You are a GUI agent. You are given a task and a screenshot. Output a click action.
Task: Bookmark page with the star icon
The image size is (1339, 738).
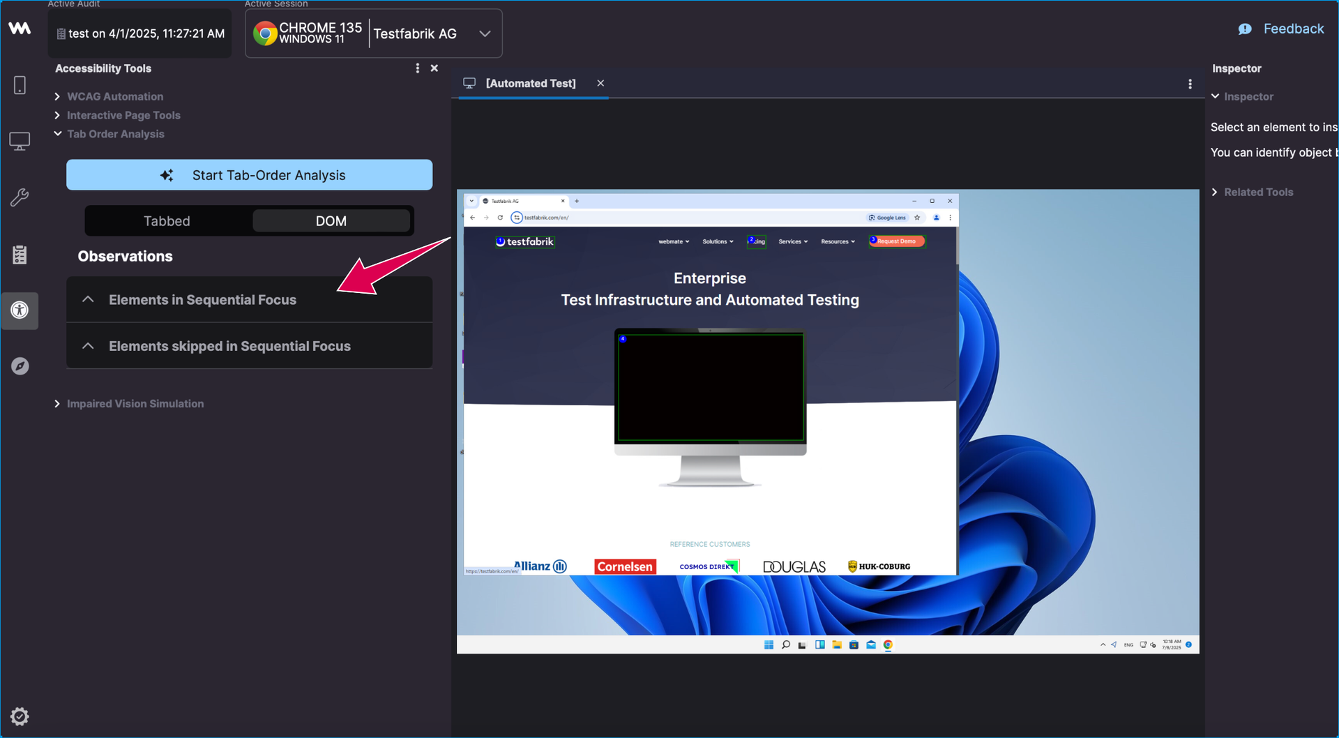[917, 218]
